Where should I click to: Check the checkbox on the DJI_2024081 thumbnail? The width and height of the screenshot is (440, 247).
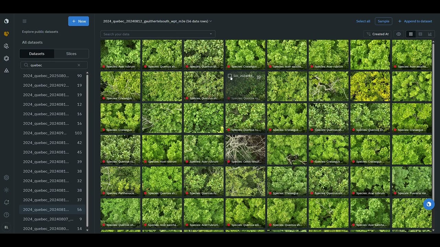[x=230, y=76]
